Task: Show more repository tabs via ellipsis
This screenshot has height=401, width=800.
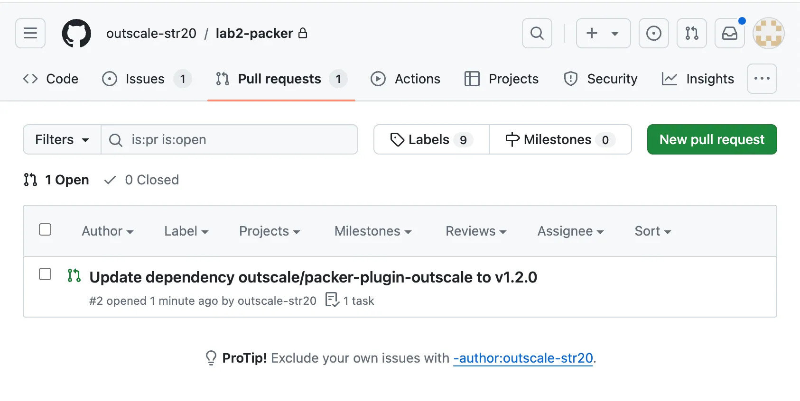Action: point(762,79)
